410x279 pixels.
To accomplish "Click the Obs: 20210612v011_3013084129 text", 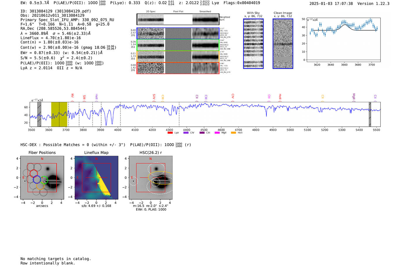I will 52,16.
